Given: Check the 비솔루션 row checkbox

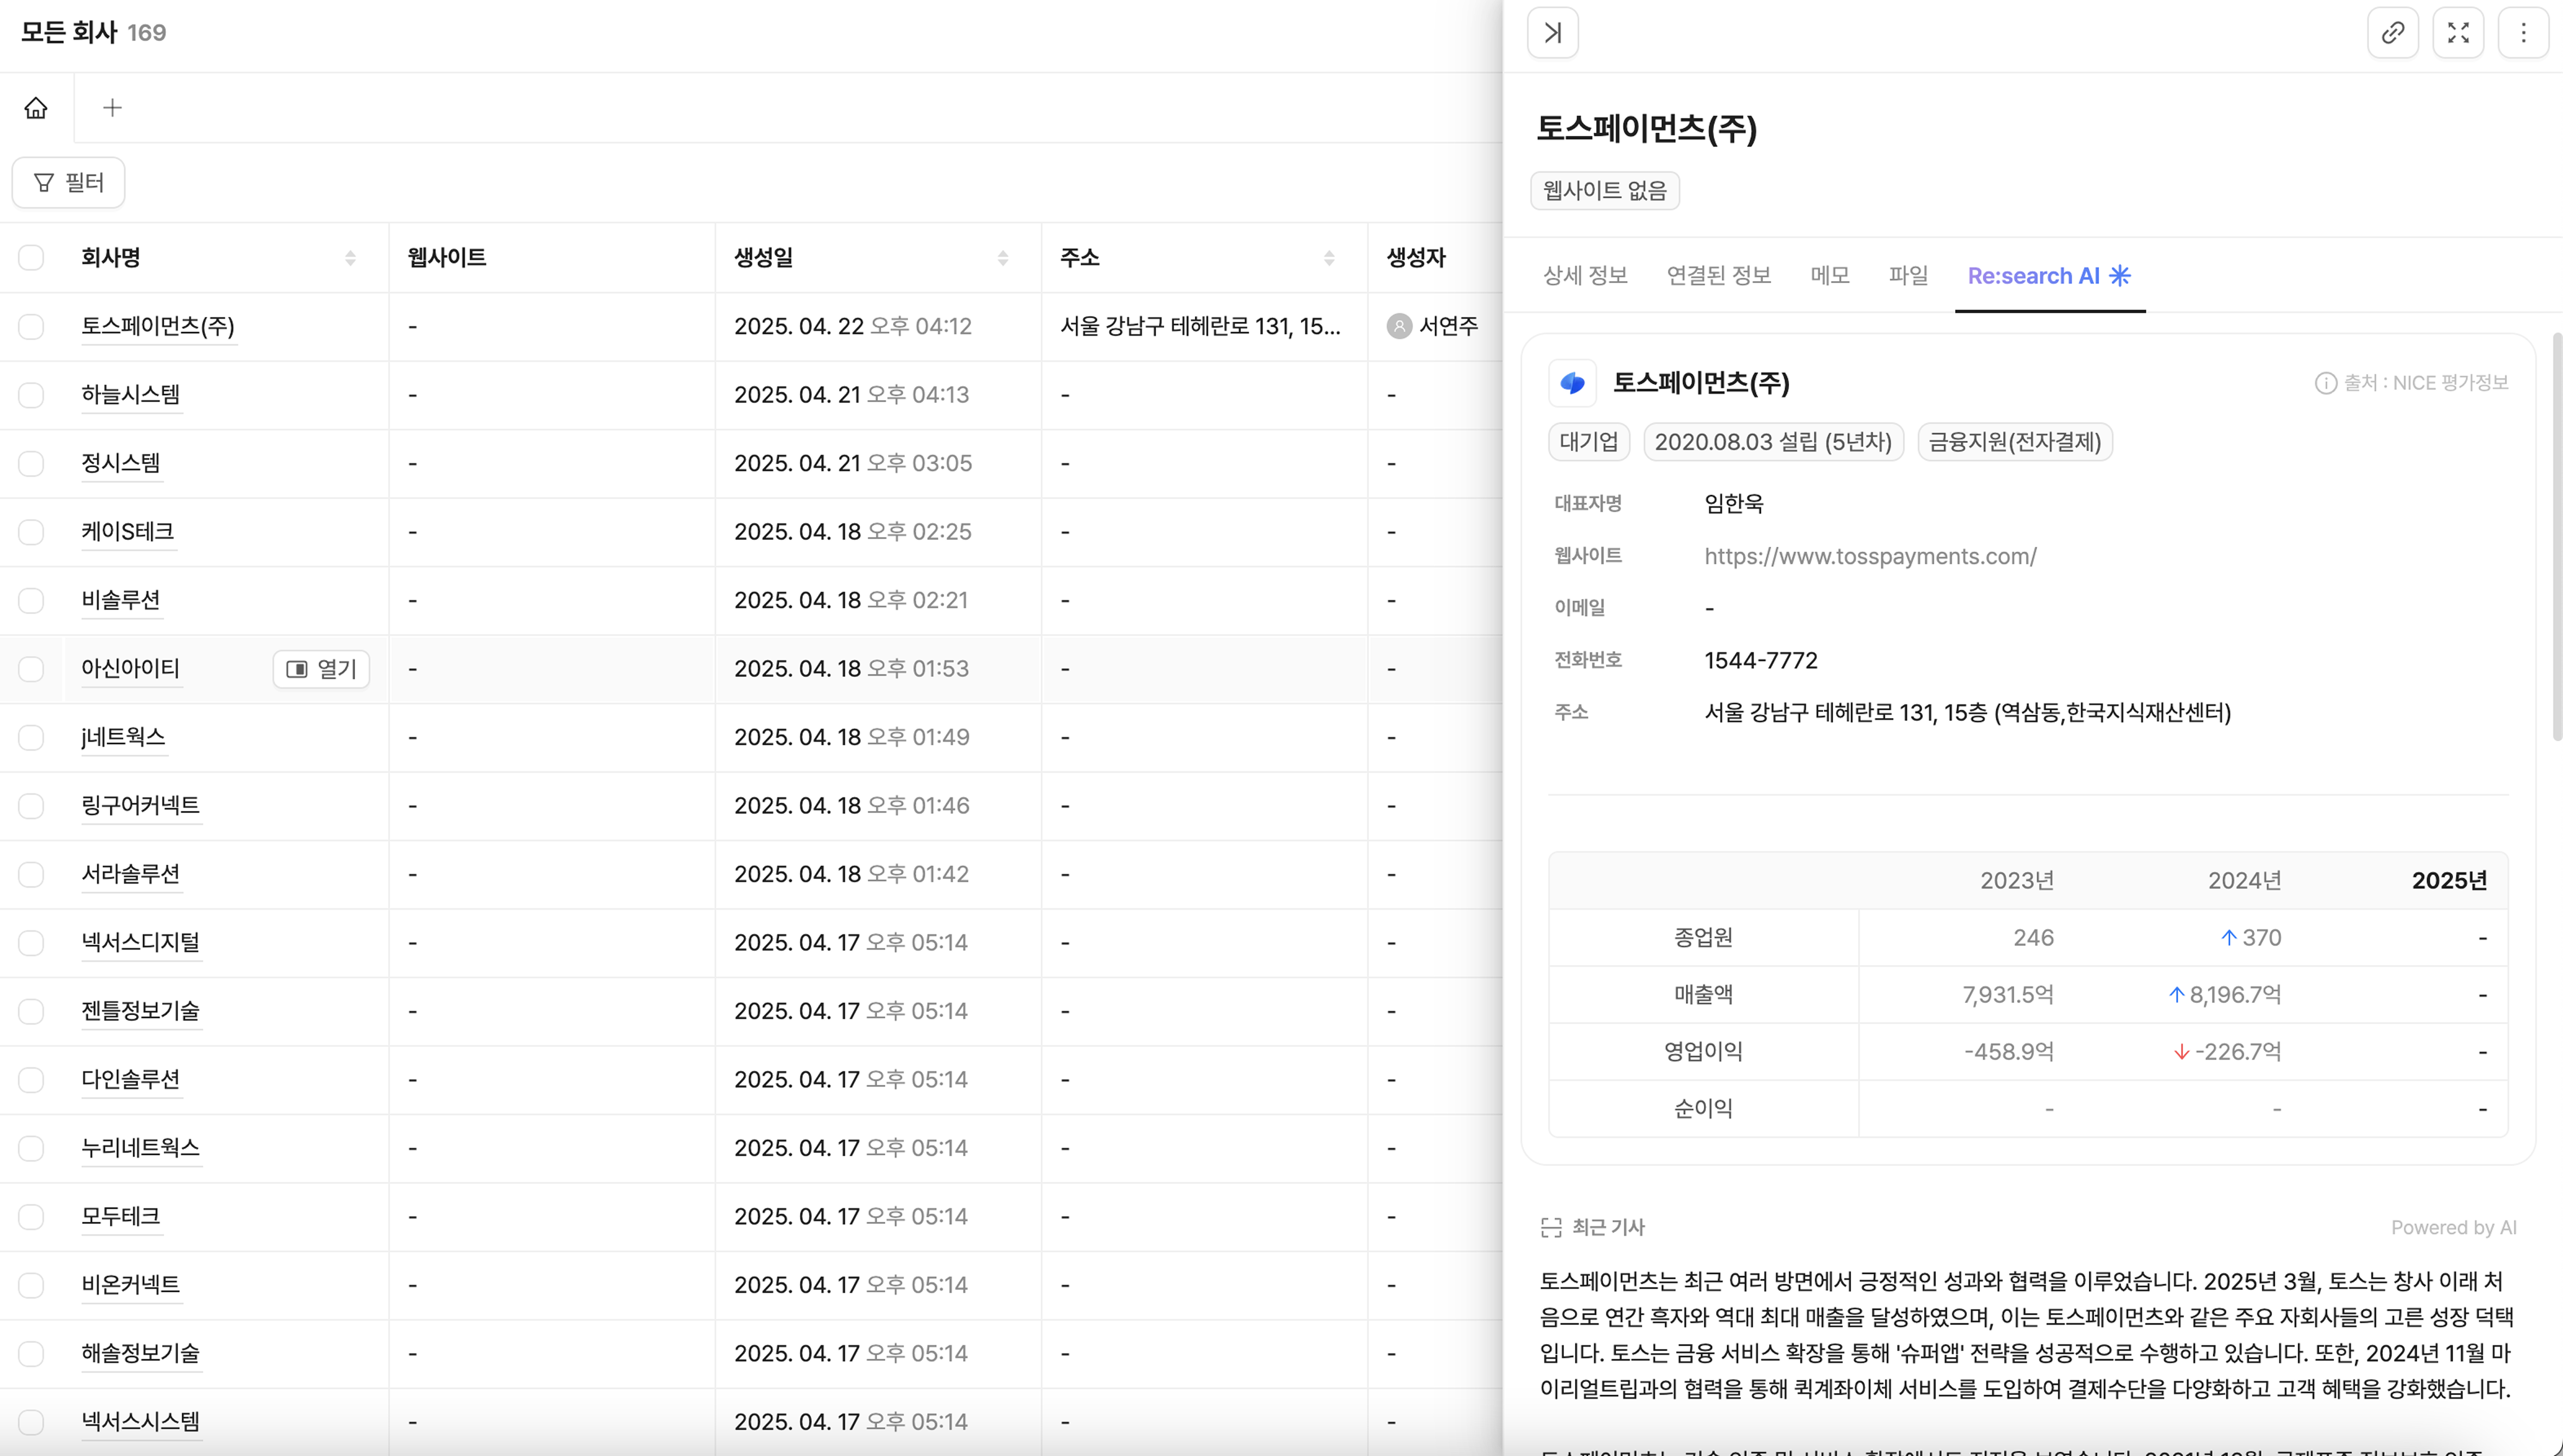Looking at the screenshot, I should click(31, 600).
